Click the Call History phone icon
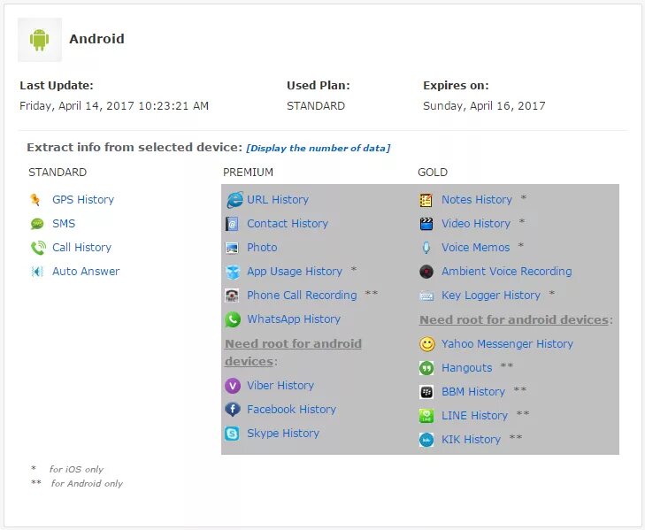Screen dimensions: 645x530 (38, 248)
